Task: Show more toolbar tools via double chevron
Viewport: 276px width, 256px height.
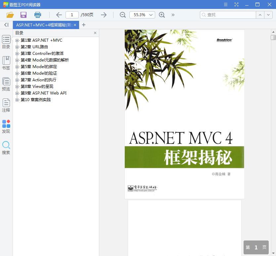Action: point(173,15)
